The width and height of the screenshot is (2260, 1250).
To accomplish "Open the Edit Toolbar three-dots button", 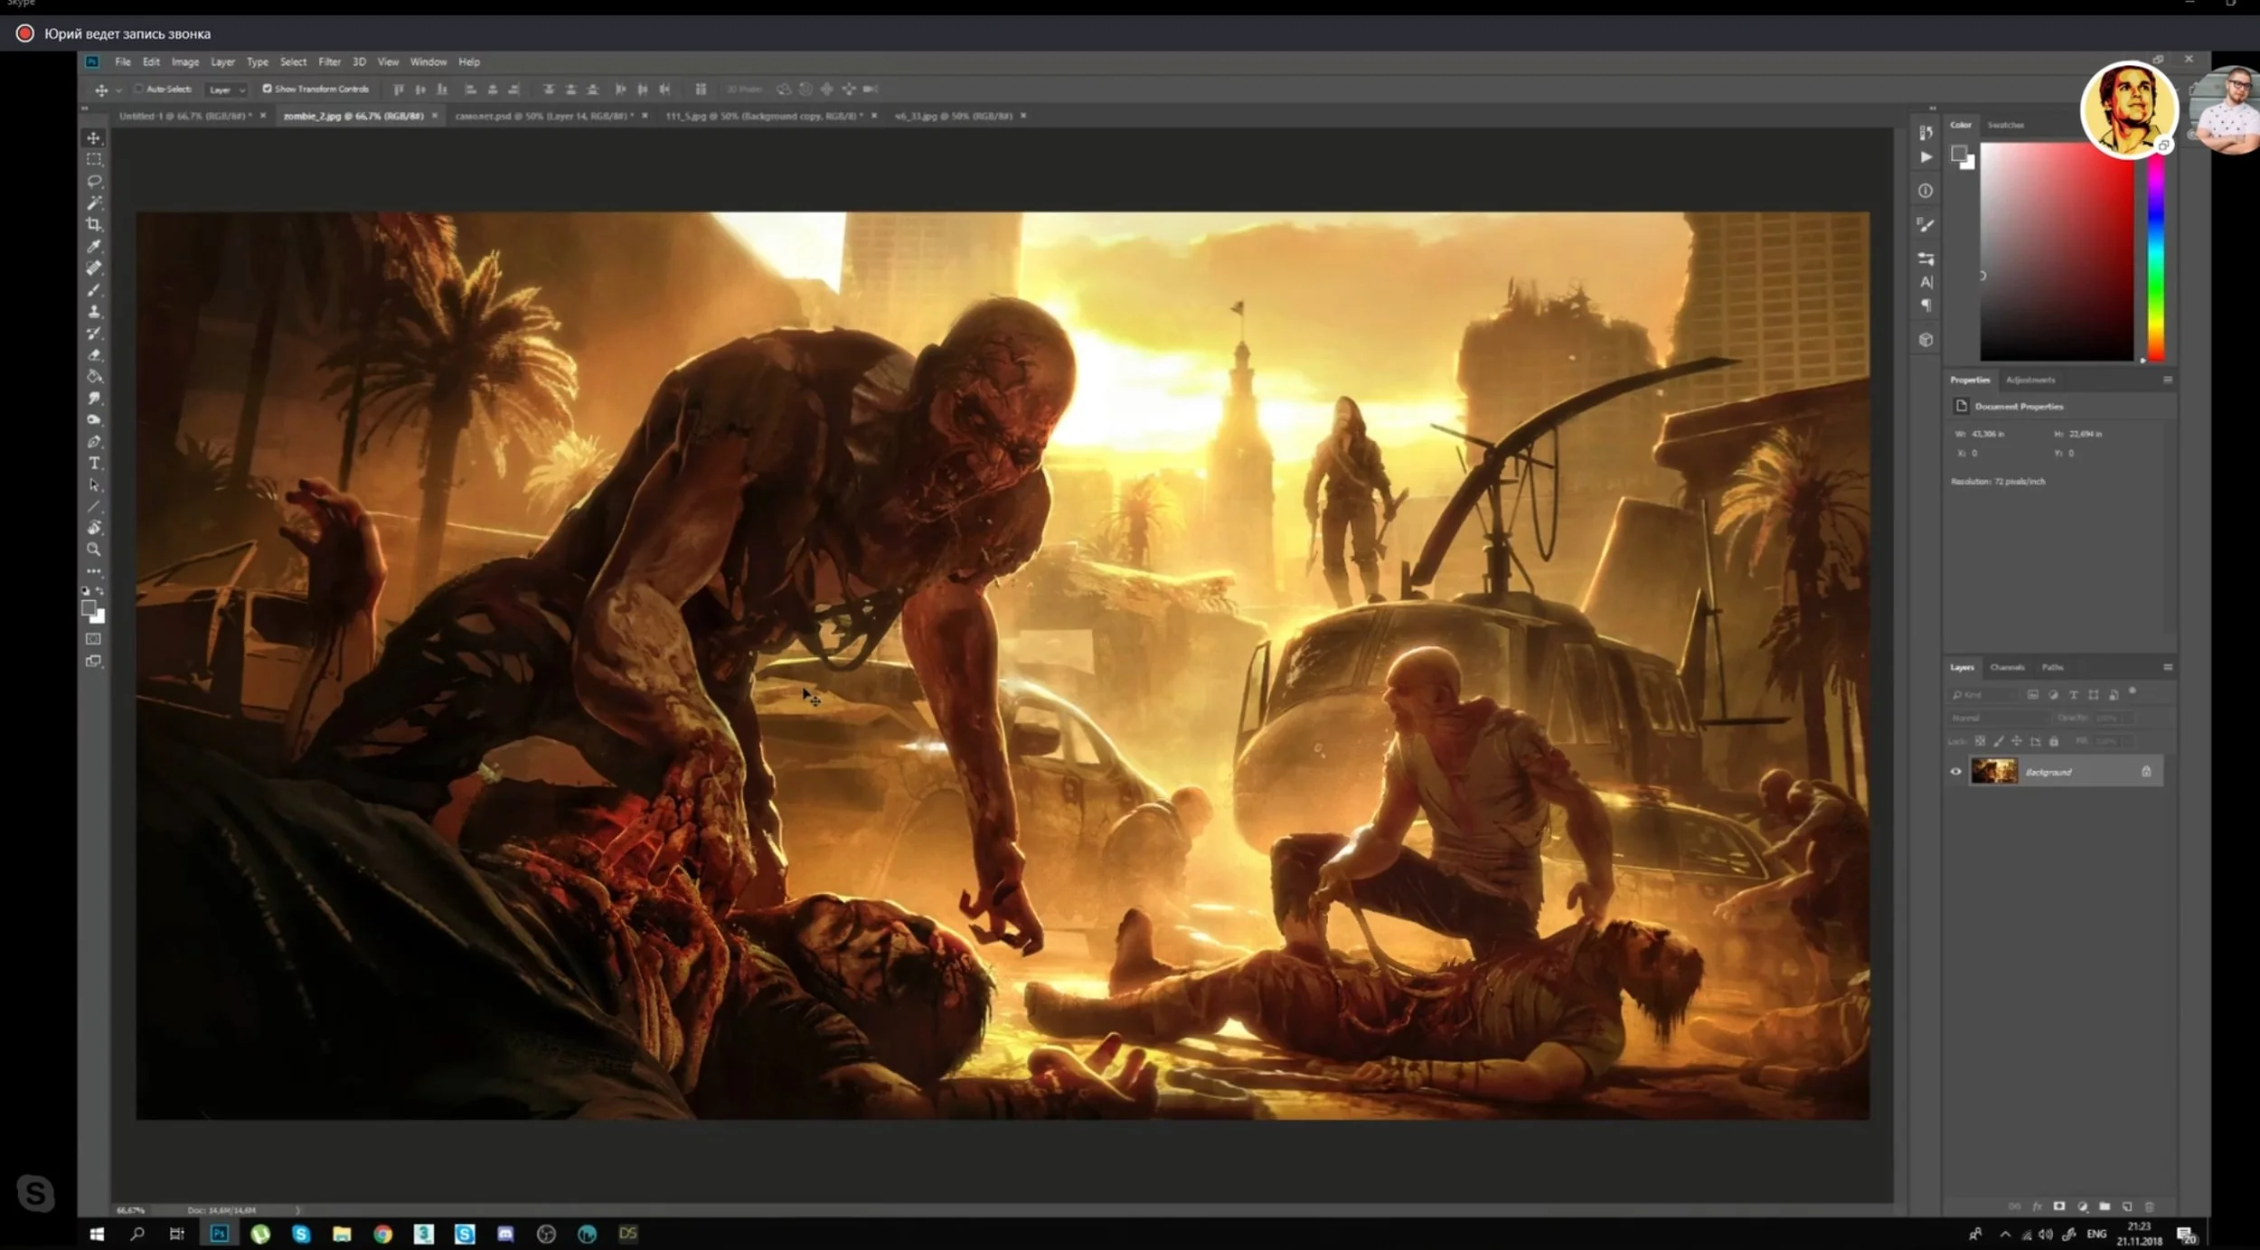I will (94, 571).
